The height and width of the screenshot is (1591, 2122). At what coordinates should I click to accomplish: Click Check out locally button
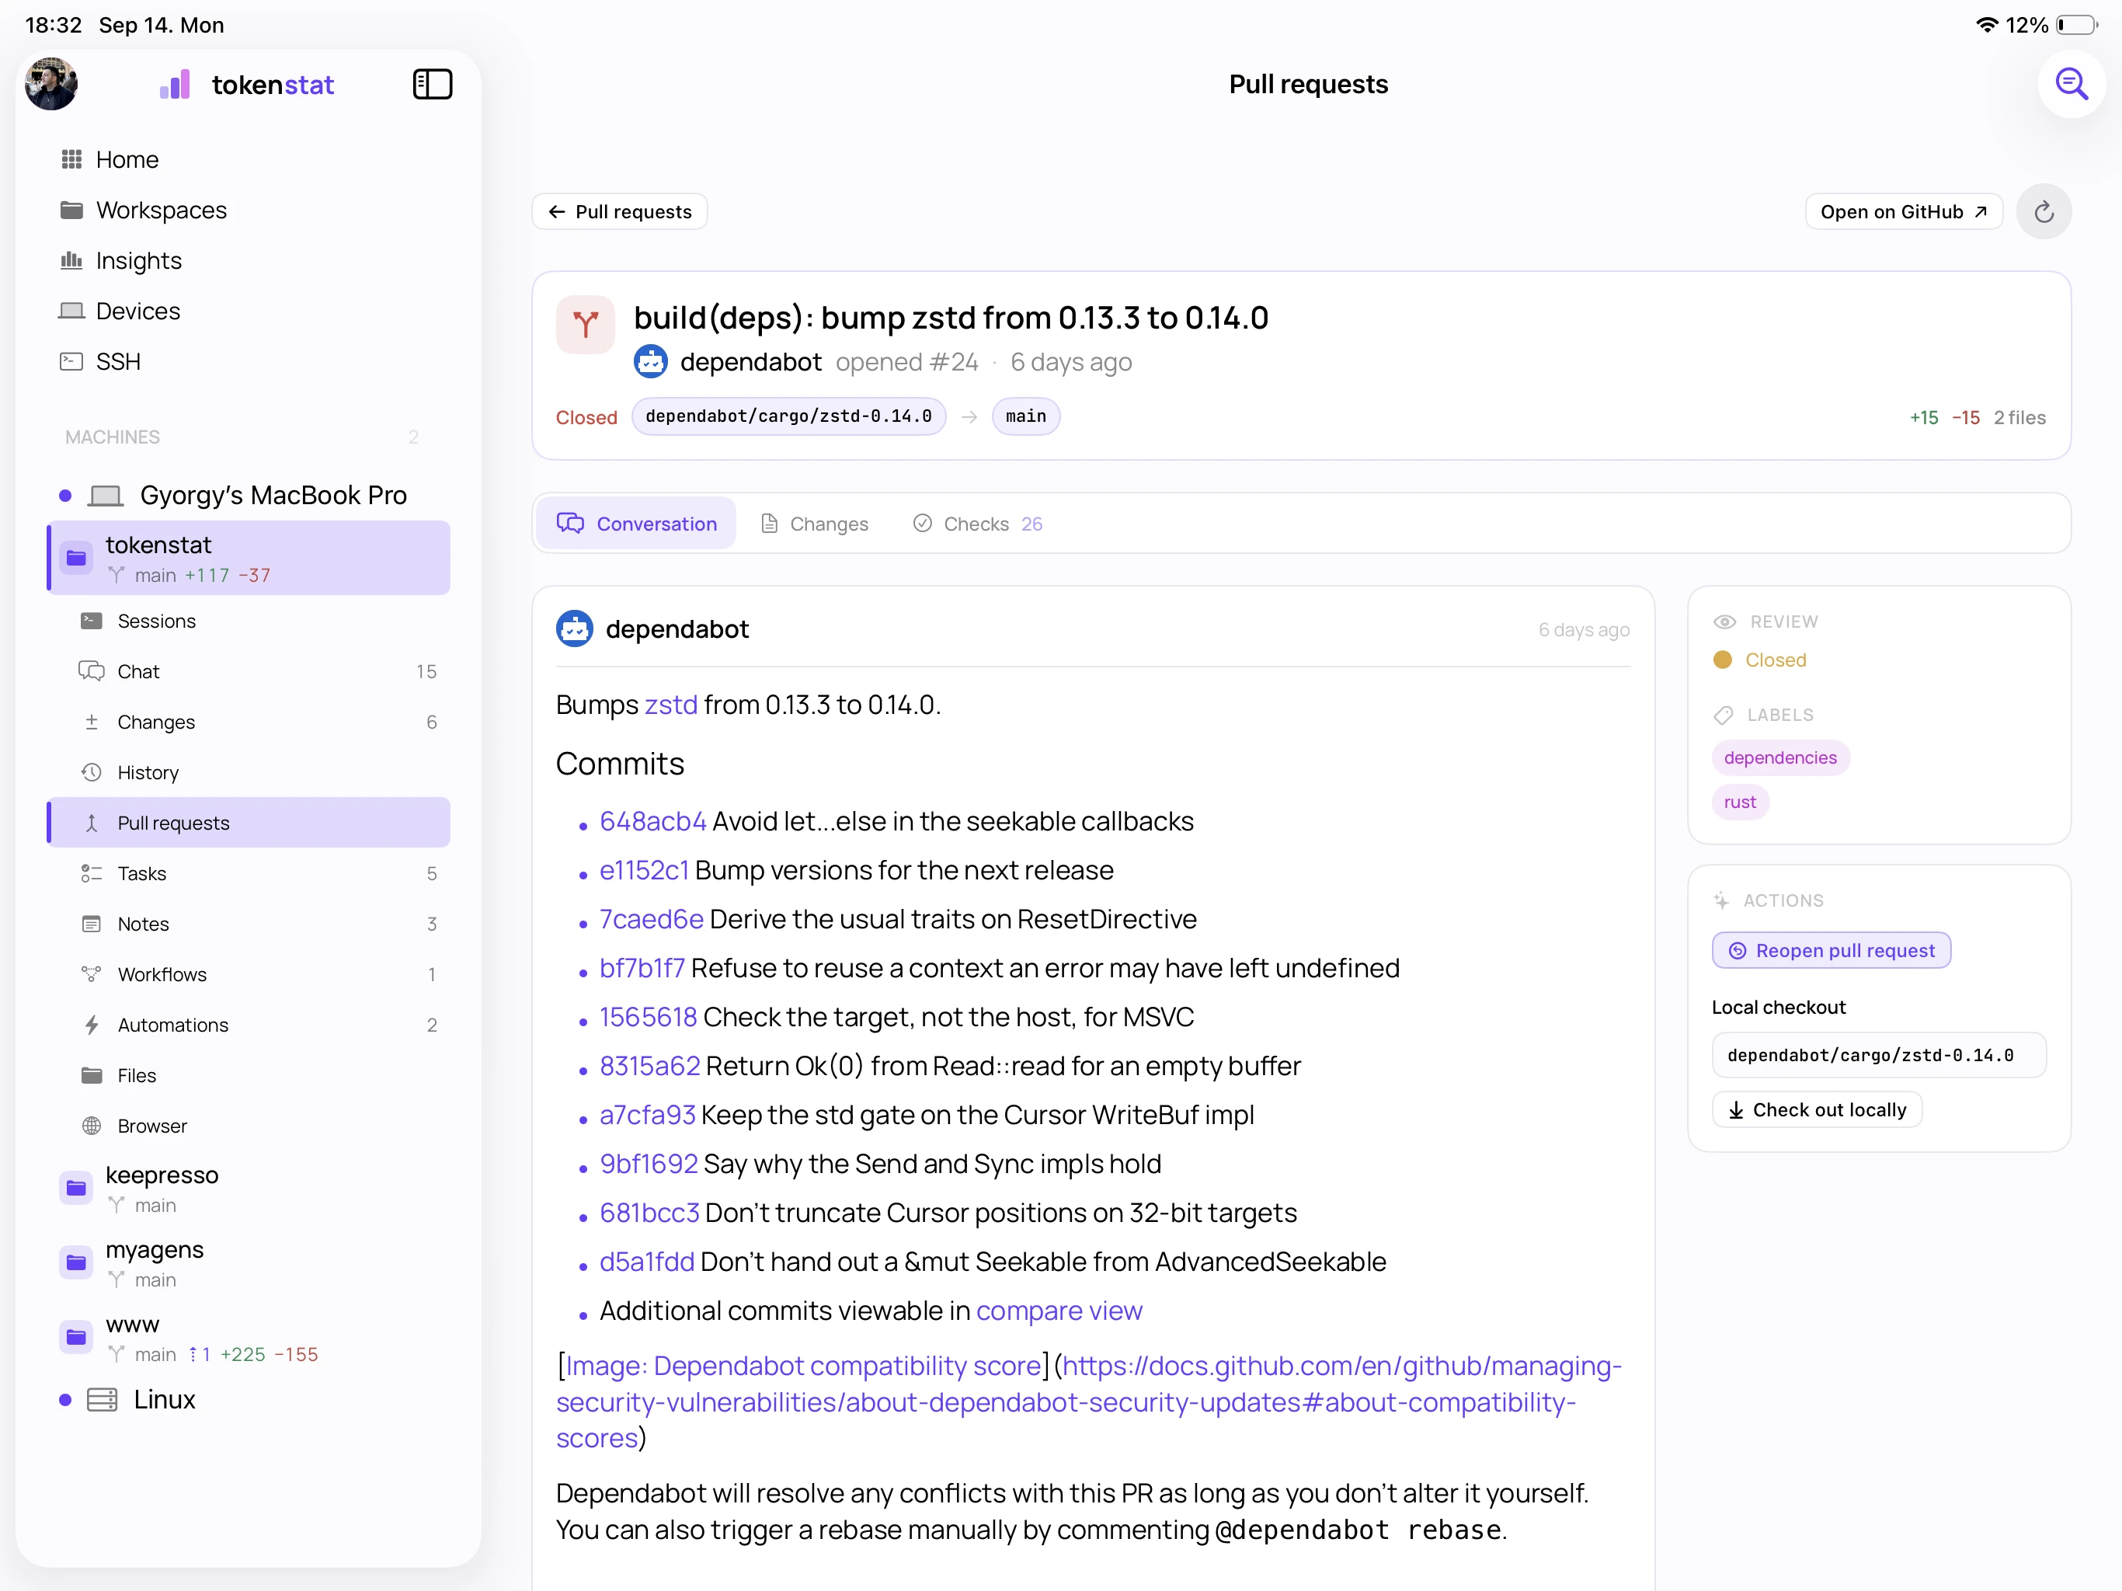1817,1109
